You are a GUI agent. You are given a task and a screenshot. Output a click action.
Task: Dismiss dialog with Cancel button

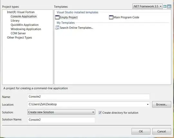(x=161, y=131)
